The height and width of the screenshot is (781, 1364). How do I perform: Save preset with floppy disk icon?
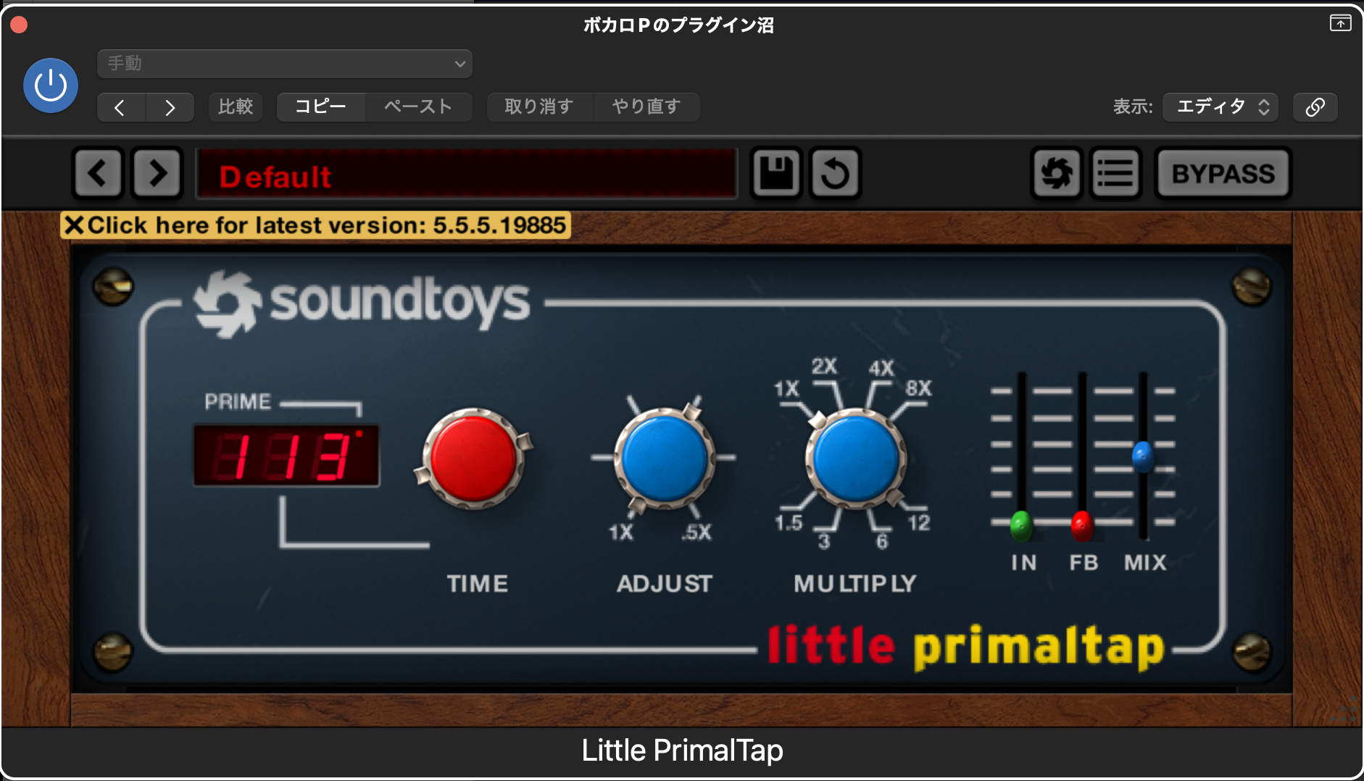[776, 173]
